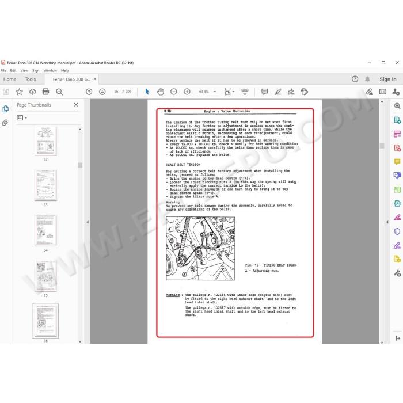Select the page 35 thumbnail
403x403 pixels.
45,276
